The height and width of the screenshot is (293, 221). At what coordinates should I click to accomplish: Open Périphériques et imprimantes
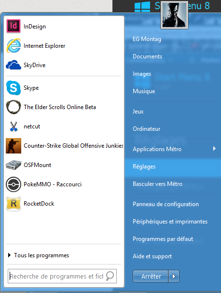point(170,222)
